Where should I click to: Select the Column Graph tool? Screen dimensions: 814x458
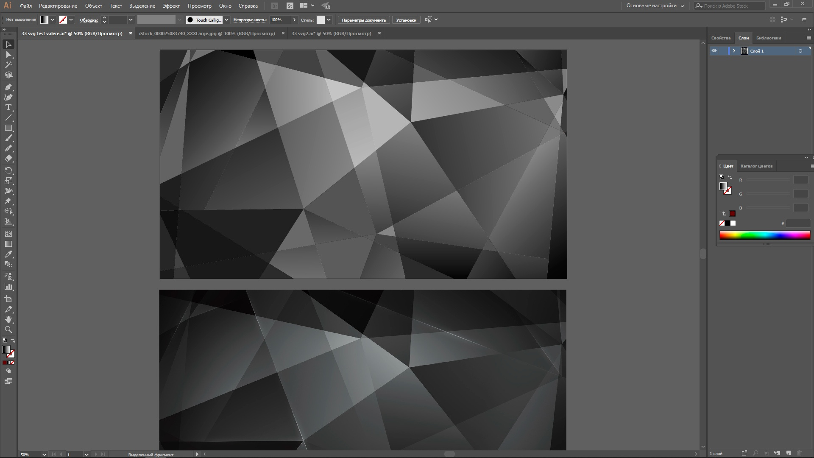click(8, 287)
